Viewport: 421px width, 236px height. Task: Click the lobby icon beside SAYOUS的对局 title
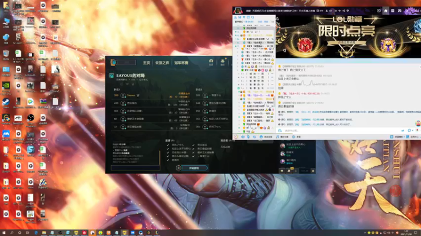pos(112,76)
